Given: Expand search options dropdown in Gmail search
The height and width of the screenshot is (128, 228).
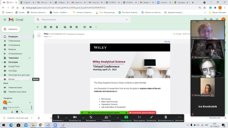Looking at the screenshot, I should (x=127, y=20).
